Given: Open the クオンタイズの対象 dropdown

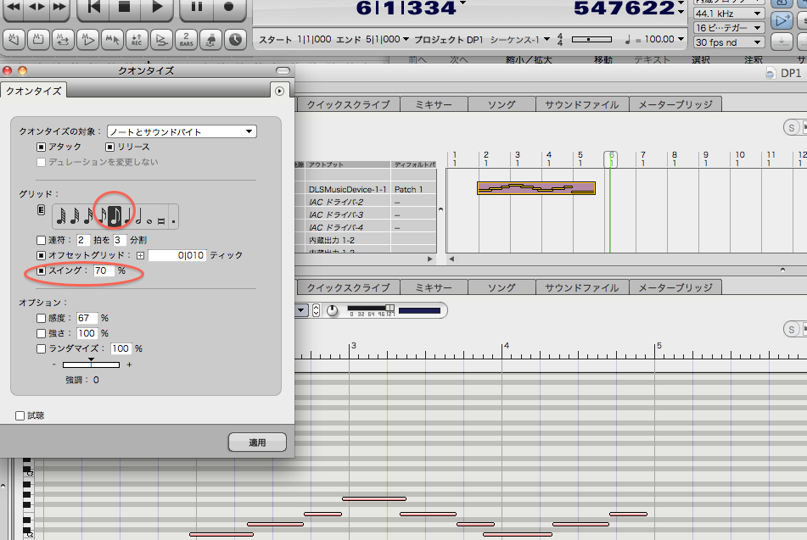Looking at the screenshot, I should (x=182, y=131).
